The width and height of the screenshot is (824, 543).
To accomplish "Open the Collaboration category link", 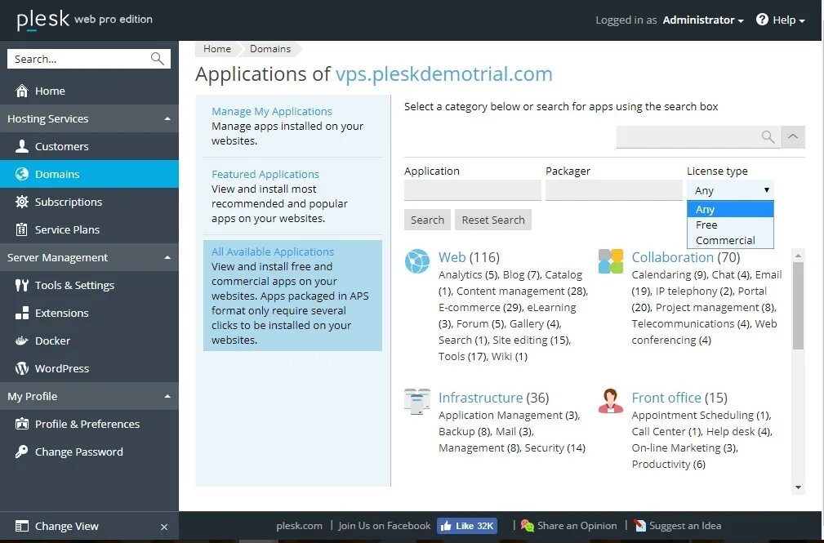I will click(x=673, y=257).
